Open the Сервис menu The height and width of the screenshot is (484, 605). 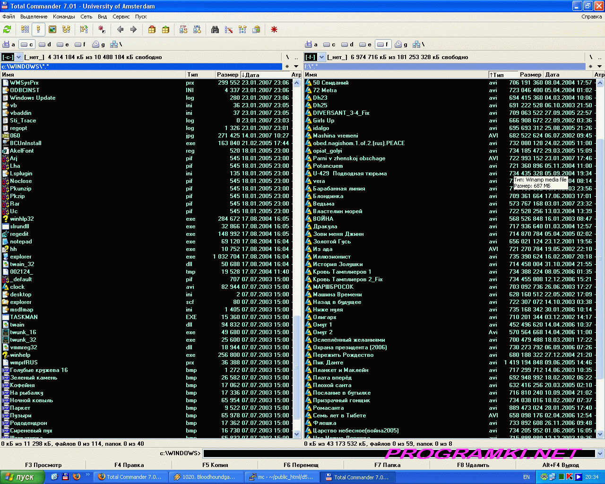(x=121, y=17)
